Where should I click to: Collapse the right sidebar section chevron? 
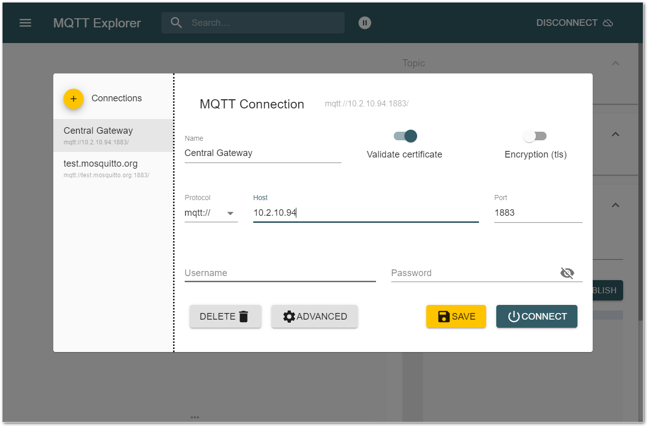point(615,134)
